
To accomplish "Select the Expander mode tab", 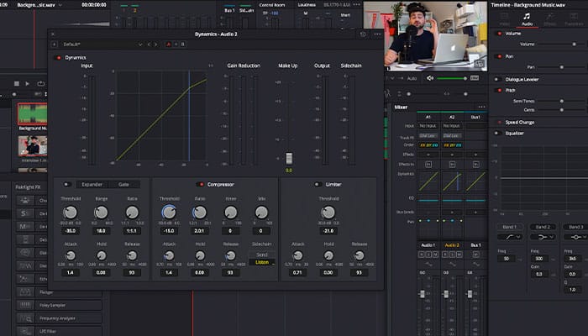I will point(92,185).
